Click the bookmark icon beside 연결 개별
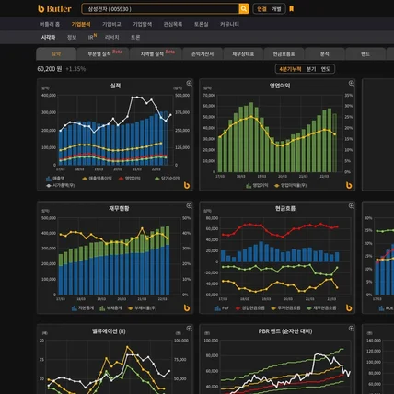This screenshot has width=394, height=394. coord(292,8)
